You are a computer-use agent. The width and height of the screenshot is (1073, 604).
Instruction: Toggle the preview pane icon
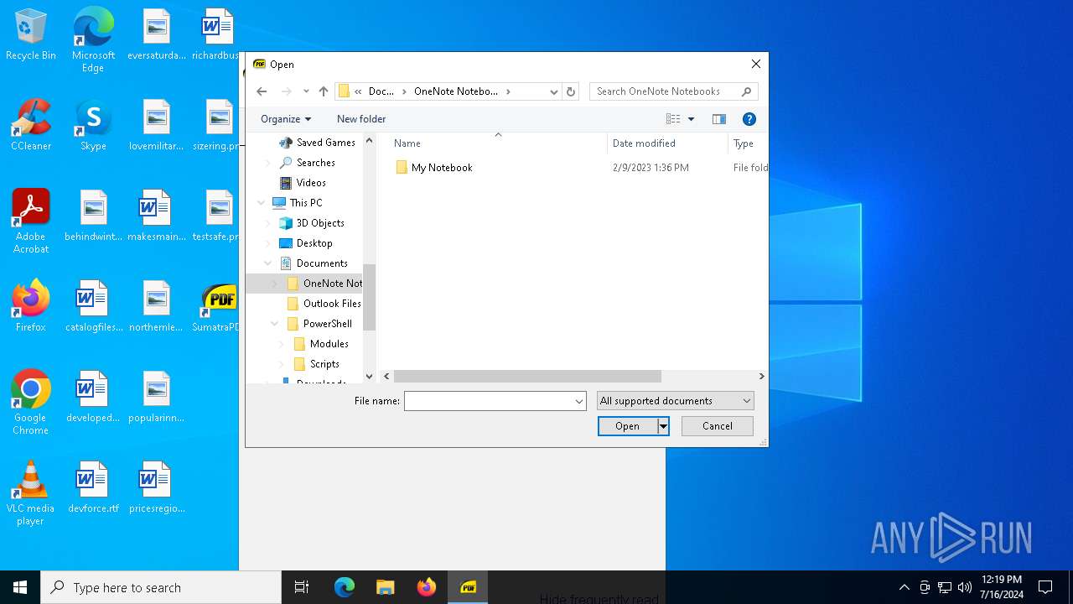[718, 119]
